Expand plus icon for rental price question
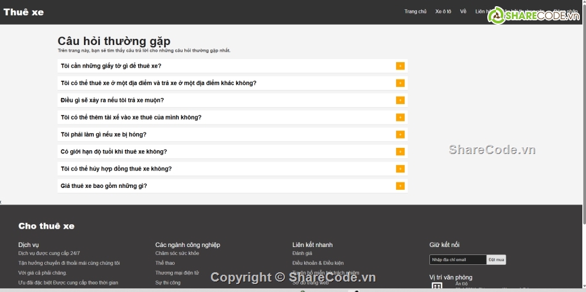Viewport: 586px width, 292px height. pos(400,186)
